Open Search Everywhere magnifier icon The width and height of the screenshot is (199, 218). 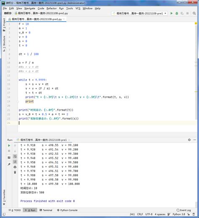click(194, 13)
